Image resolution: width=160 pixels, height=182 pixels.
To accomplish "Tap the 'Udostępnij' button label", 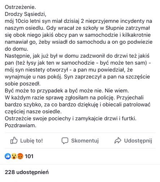I will coord(138,140).
